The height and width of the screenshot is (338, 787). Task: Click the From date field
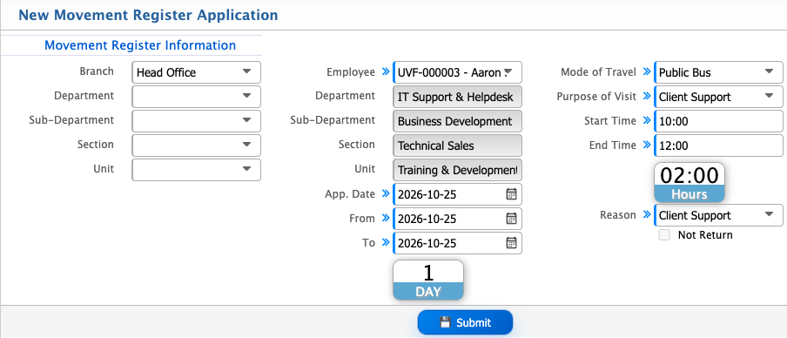457,219
